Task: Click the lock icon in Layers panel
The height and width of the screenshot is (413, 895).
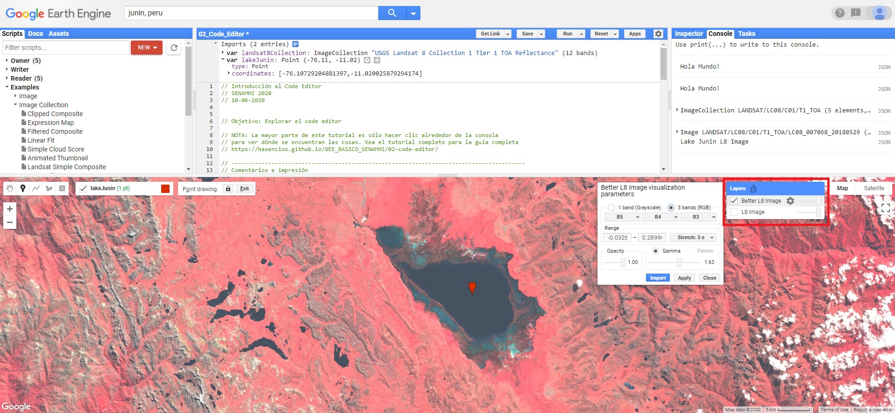Action: [x=753, y=188]
